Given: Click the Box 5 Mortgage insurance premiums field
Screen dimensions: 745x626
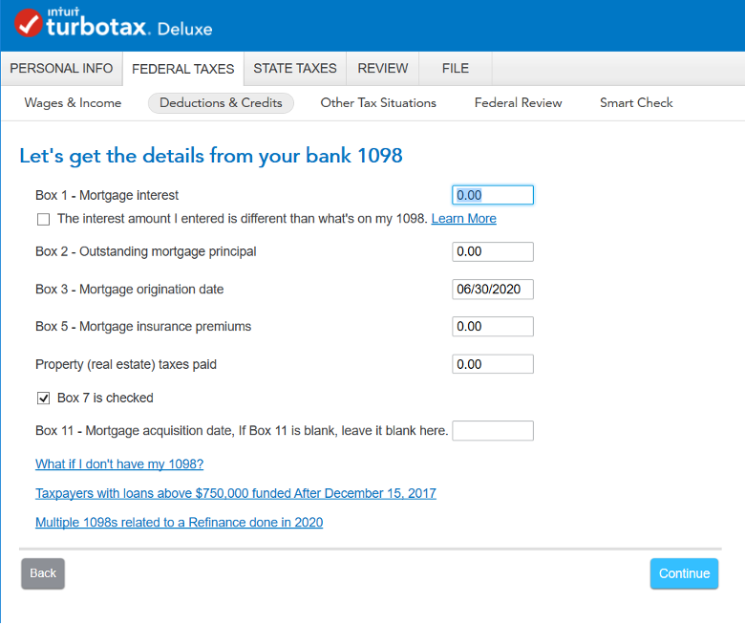Looking at the screenshot, I should [x=493, y=327].
